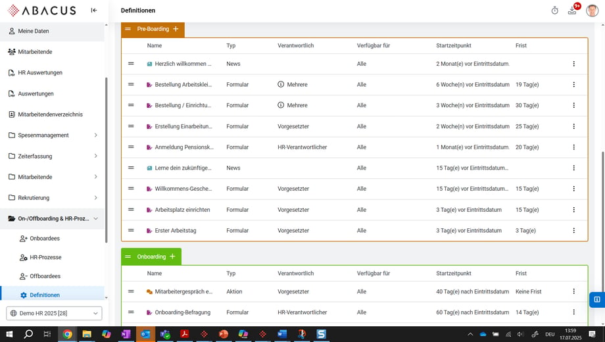
Task: Click the Verantwortlich column header in Onboarding table
Action: click(x=295, y=274)
